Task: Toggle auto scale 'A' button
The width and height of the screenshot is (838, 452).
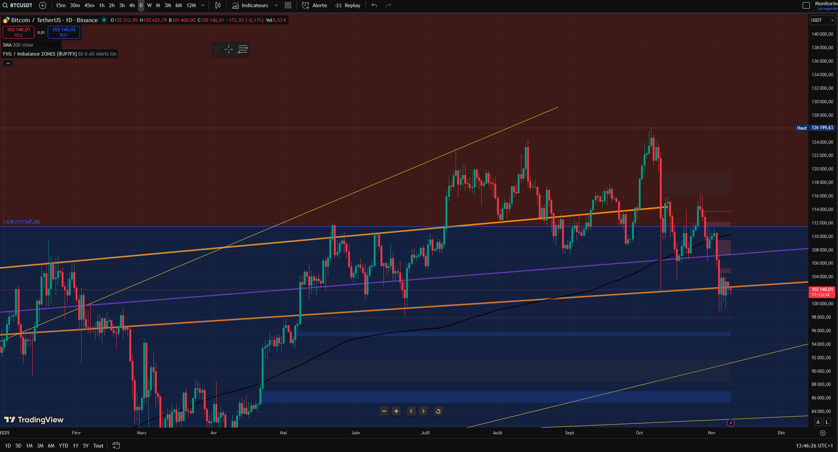Action: coord(818,422)
